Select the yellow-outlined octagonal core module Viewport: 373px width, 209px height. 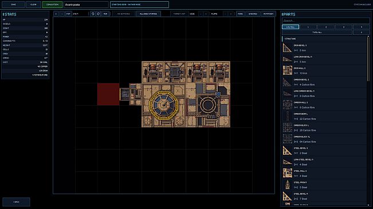164,105
